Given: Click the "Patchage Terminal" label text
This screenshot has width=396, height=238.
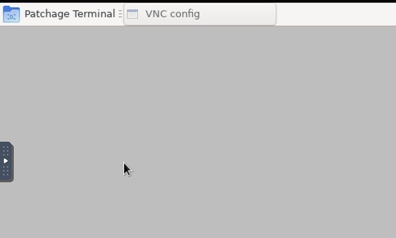Looking at the screenshot, I should click(x=69, y=14).
